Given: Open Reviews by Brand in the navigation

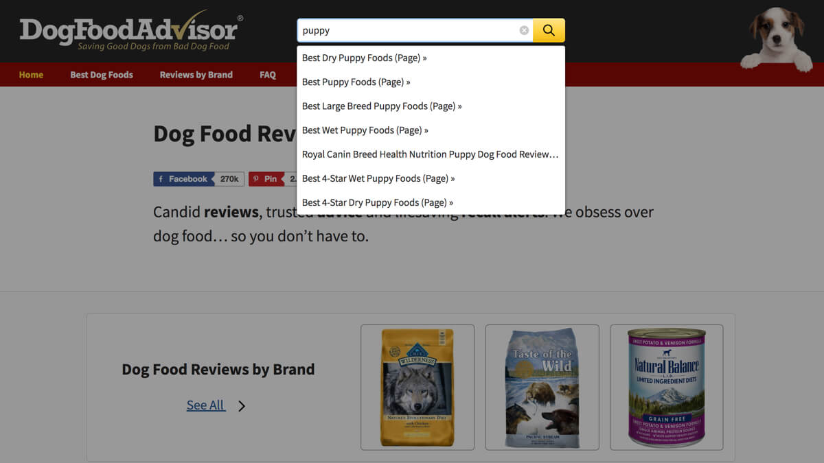Looking at the screenshot, I should pos(196,75).
